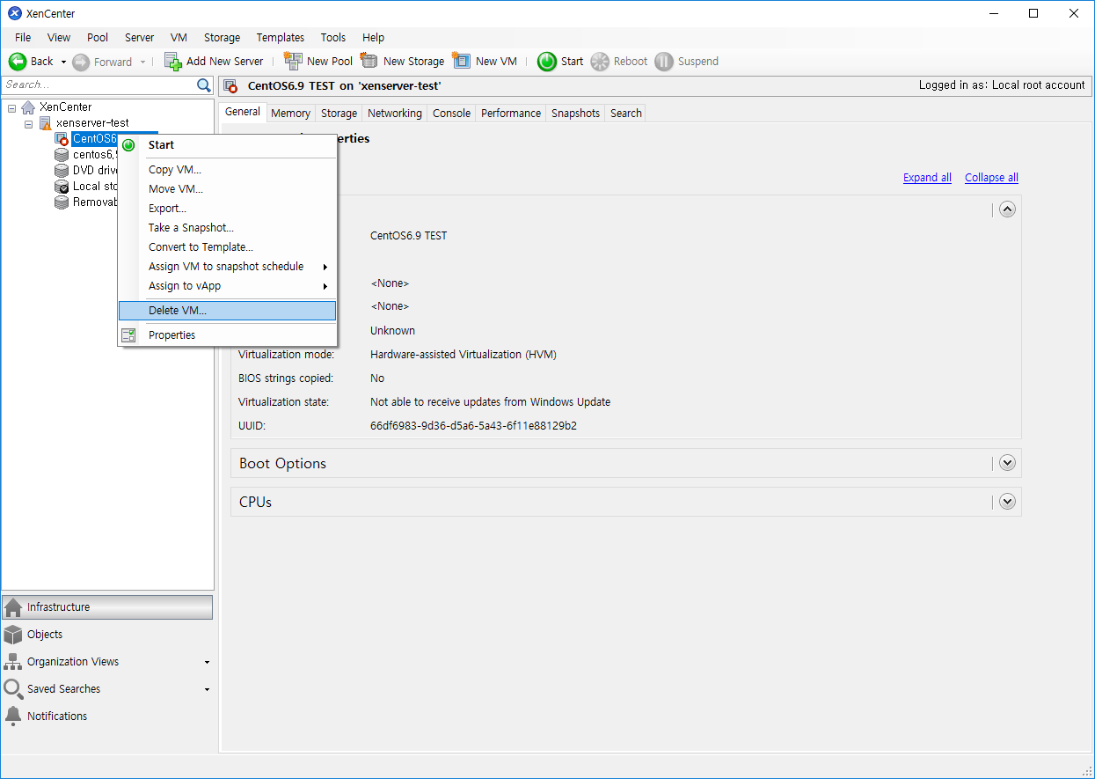The image size is (1095, 779).
Task: Open the Forward history dropdown arrow
Action: pos(142,62)
